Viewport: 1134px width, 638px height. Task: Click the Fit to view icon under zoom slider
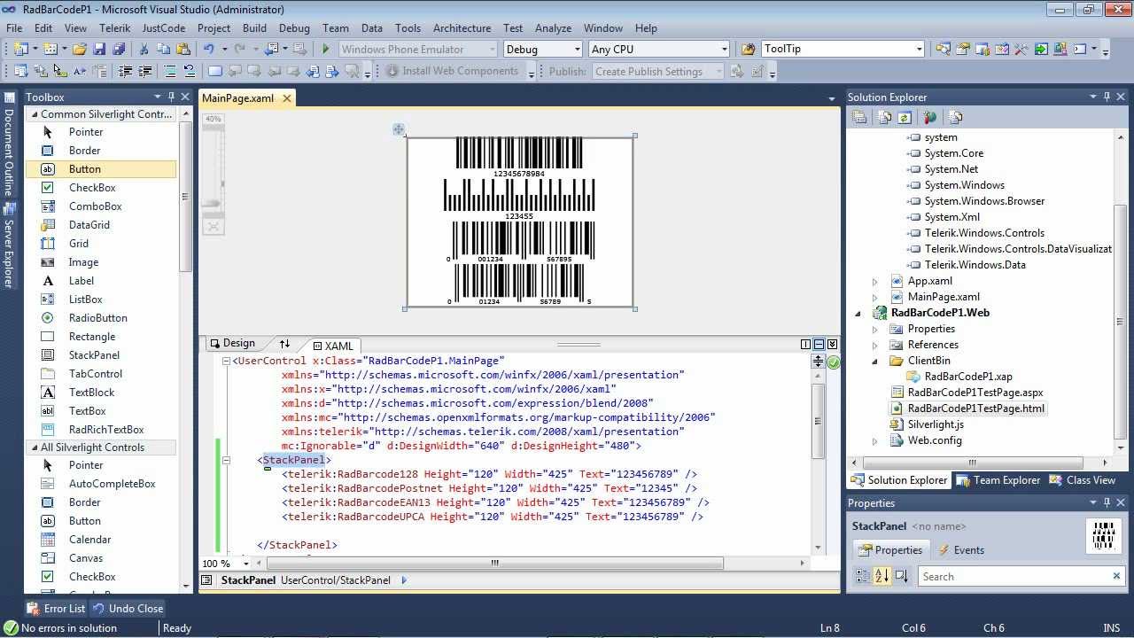213,227
